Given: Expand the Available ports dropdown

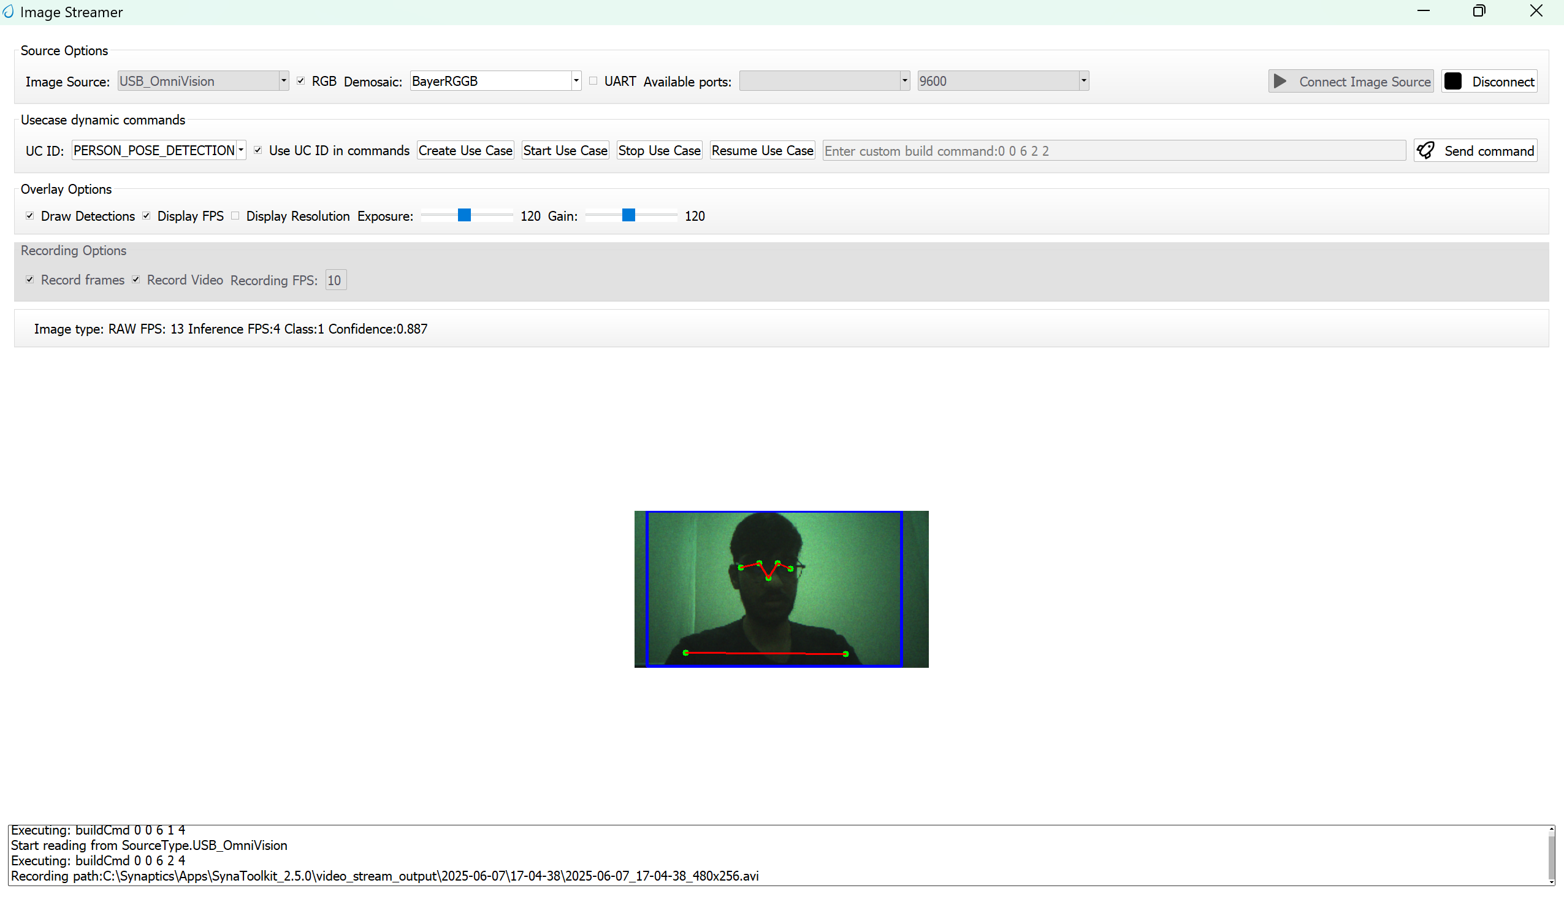Looking at the screenshot, I should coord(904,81).
